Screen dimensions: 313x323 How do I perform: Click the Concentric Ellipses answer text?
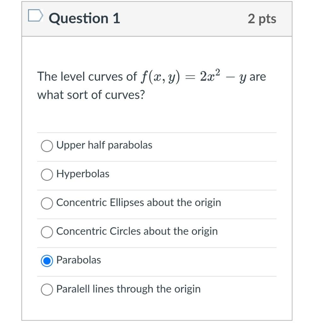pos(138,203)
